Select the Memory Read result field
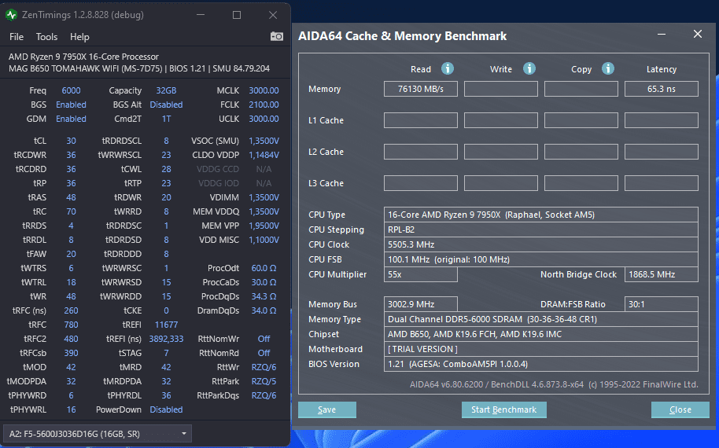This screenshot has height=448, width=719. tap(421, 89)
